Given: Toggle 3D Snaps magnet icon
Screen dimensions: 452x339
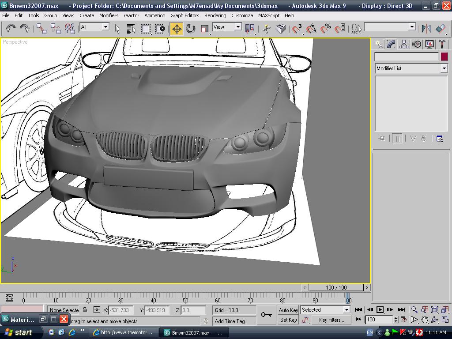Looking at the screenshot, I should [x=297, y=29].
